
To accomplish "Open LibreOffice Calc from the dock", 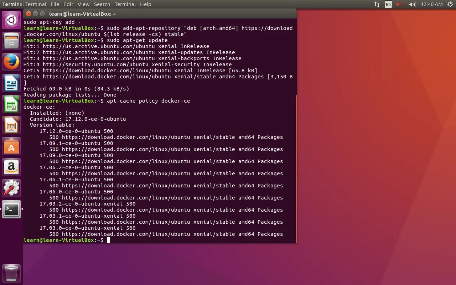I will [x=11, y=104].
